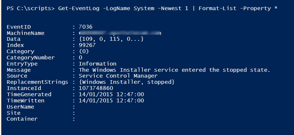Click the blurred MachineName value
This screenshot has height=135, width=294.
(x=120, y=33)
